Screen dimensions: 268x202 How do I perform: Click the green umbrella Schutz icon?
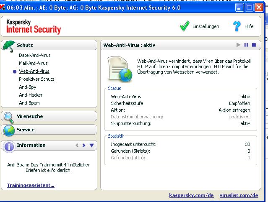coord(8,46)
